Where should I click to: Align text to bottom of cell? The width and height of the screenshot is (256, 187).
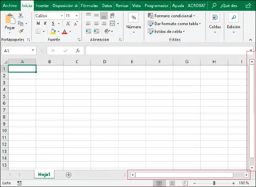pyautogui.click(x=104, y=16)
